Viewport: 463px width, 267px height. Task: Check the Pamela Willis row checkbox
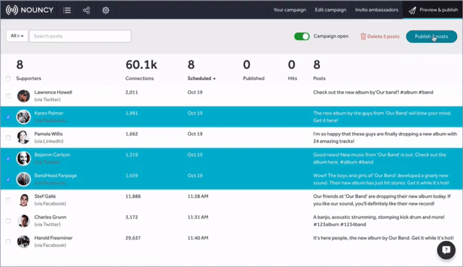coord(8,138)
